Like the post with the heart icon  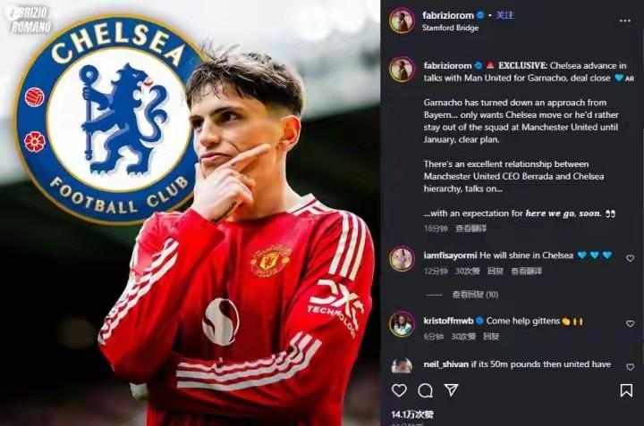click(399, 390)
